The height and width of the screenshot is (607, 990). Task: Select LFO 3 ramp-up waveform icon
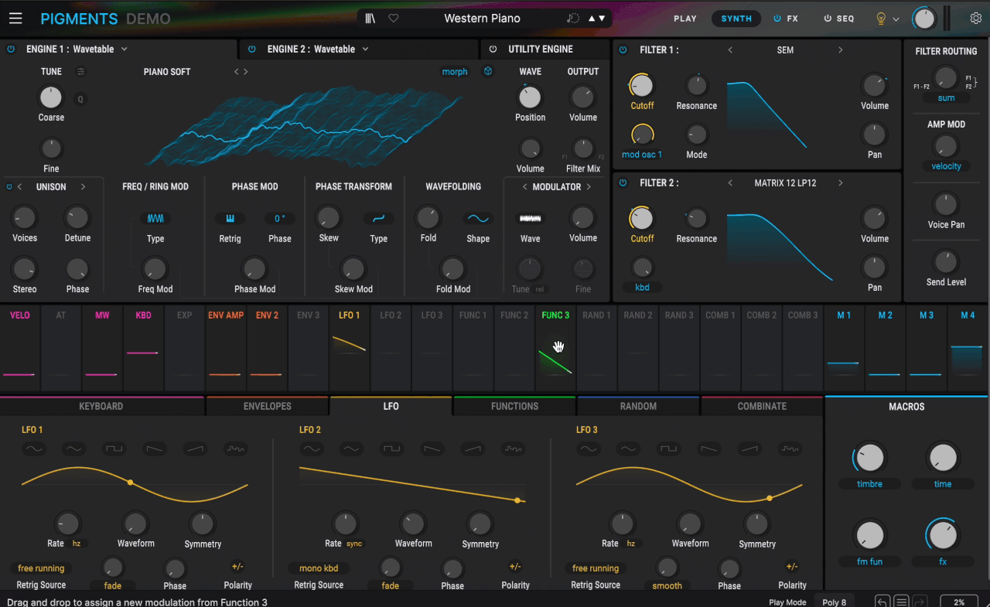(x=749, y=448)
